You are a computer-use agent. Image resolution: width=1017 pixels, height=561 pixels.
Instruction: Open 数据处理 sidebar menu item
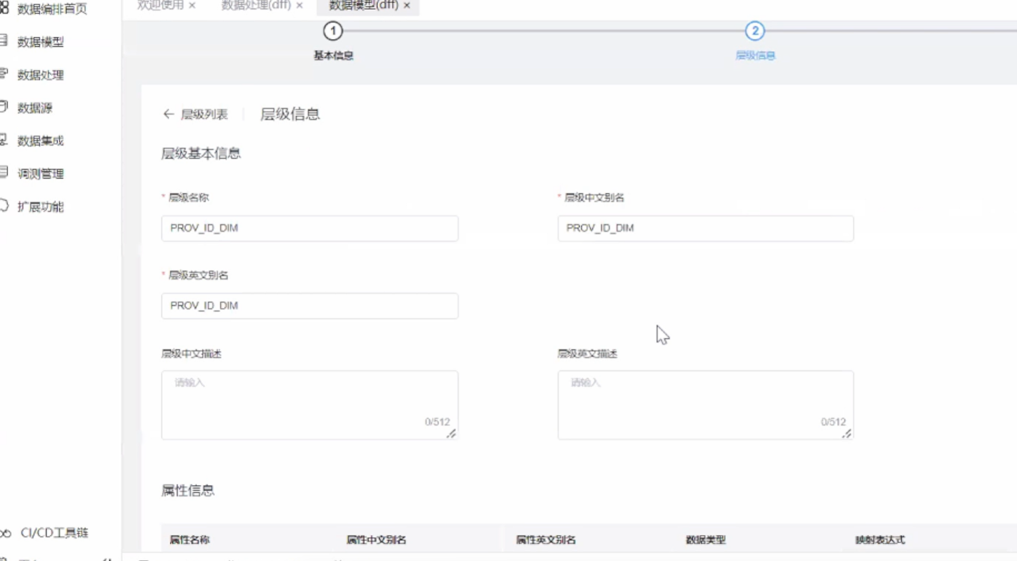pyautogui.click(x=40, y=75)
